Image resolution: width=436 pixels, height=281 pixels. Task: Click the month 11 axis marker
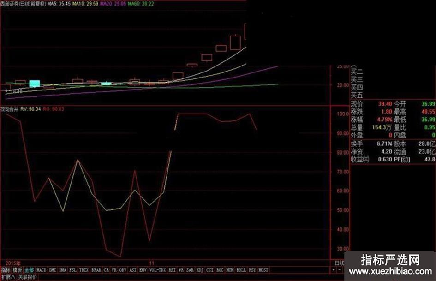pyautogui.click(x=151, y=263)
